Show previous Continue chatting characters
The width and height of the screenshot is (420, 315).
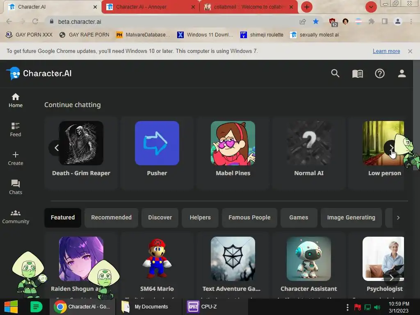[57, 148]
